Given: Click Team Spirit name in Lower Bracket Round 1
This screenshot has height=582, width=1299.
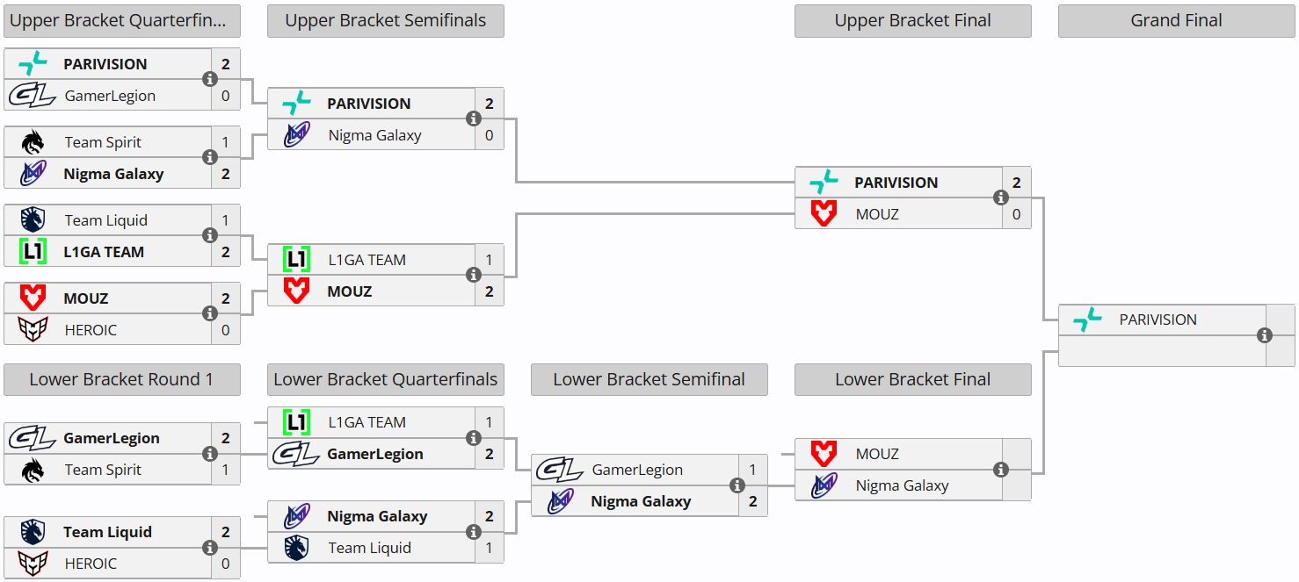Looking at the screenshot, I should click(x=103, y=470).
